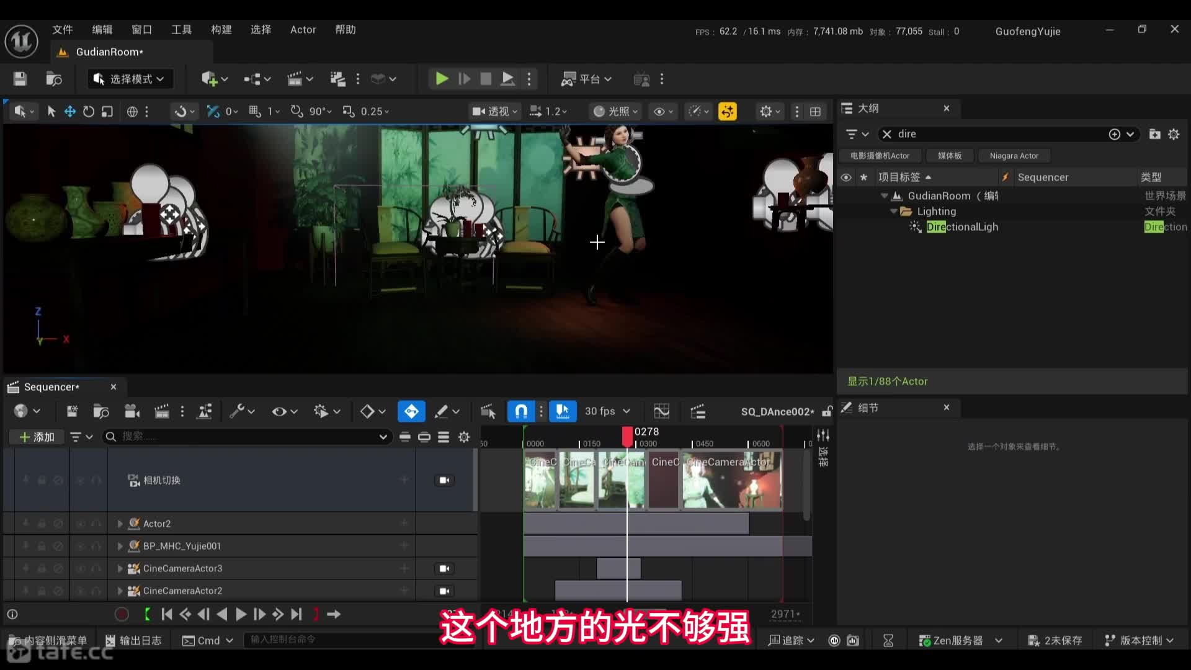Toggle Sequencer snapping magnet icon
This screenshot has height=670, width=1191.
point(521,411)
